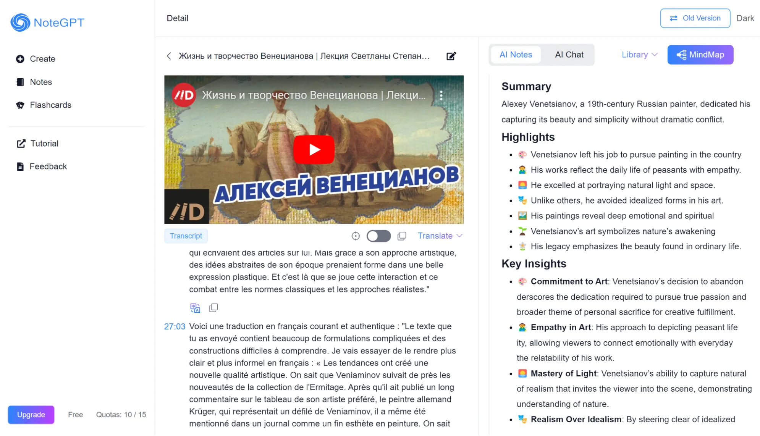Open Create from the sidebar
Screen dimensions: 760x436
tap(36, 59)
